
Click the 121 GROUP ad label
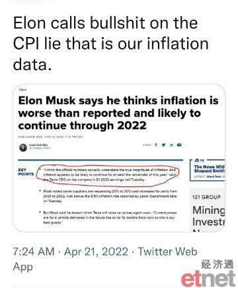[x=206, y=197]
